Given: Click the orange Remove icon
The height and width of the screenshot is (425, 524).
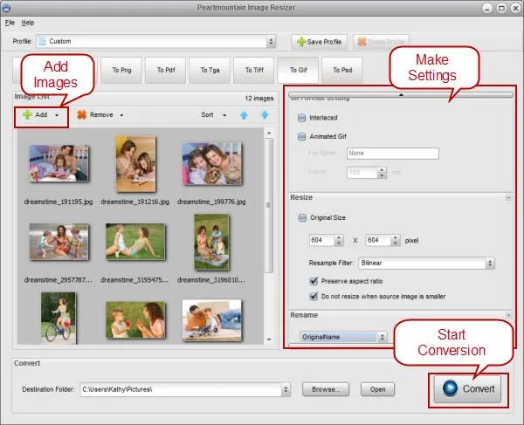Looking at the screenshot, I should click(x=82, y=115).
